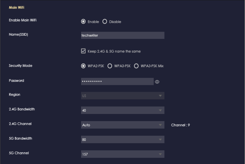Open the 2.4G Channel dropdown
The width and height of the screenshot is (245, 164).
click(x=122, y=125)
